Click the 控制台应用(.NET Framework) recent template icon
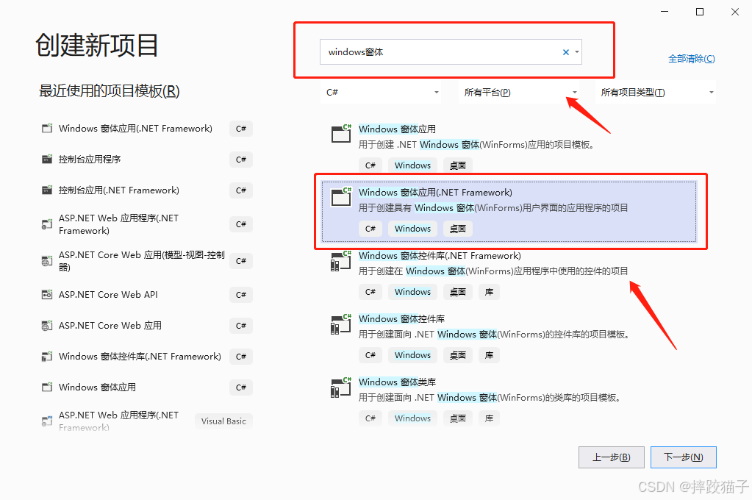The width and height of the screenshot is (752, 500). pos(47,190)
